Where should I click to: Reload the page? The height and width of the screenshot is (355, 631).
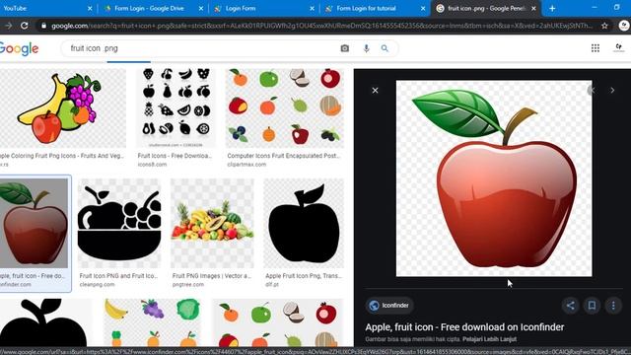click(24, 26)
